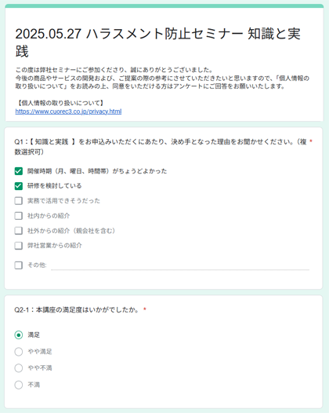Check the 社内からの紹介 checkbox

point(18,216)
